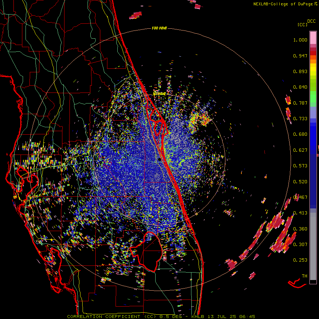Click the black radar site marker dot
Viewport: 319px width, 319px height.
[x=160, y=160]
